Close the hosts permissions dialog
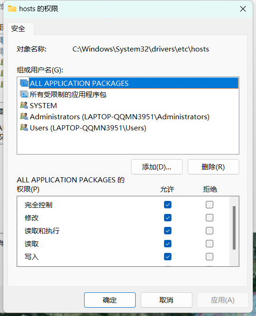256x316 pixels. click(243, 9)
